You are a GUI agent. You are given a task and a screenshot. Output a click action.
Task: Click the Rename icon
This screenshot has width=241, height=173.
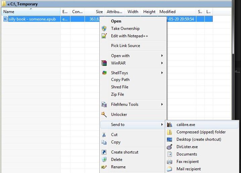click(104, 167)
